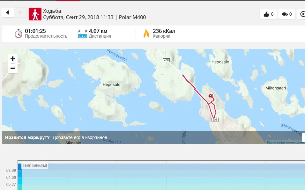
Task: Click the Дистанция label
Action: click(100, 36)
